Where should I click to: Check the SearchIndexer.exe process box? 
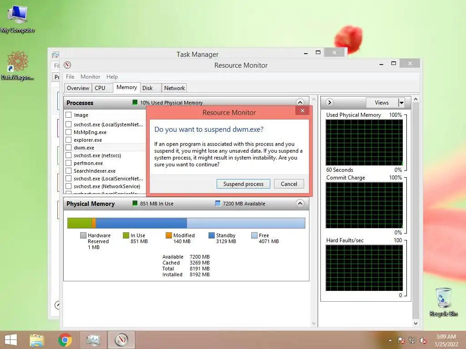pyautogui.click(x=69, y=171)
